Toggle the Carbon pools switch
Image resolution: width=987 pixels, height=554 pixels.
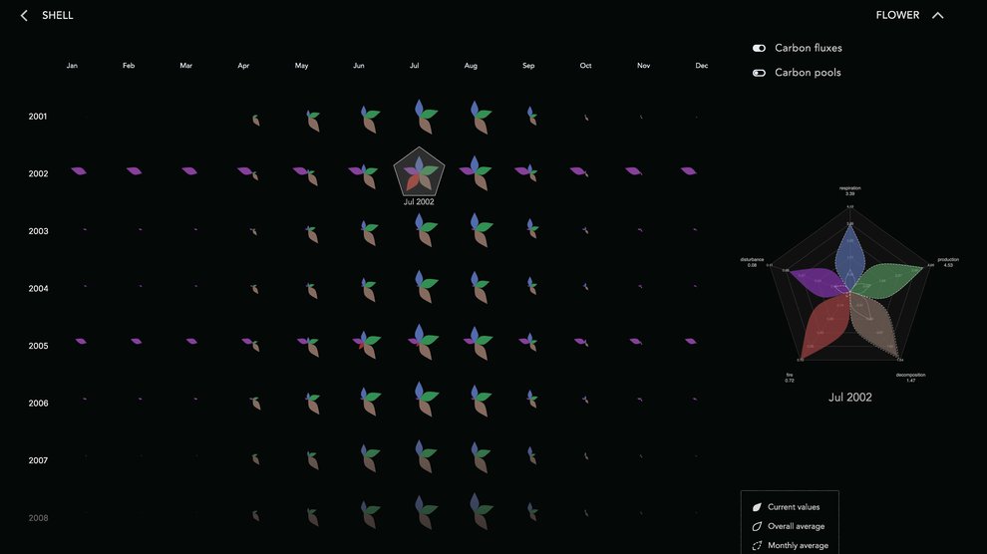click(759, 73)
